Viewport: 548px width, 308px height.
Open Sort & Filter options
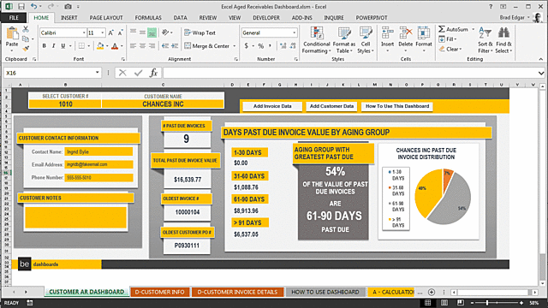pos(485,40)
